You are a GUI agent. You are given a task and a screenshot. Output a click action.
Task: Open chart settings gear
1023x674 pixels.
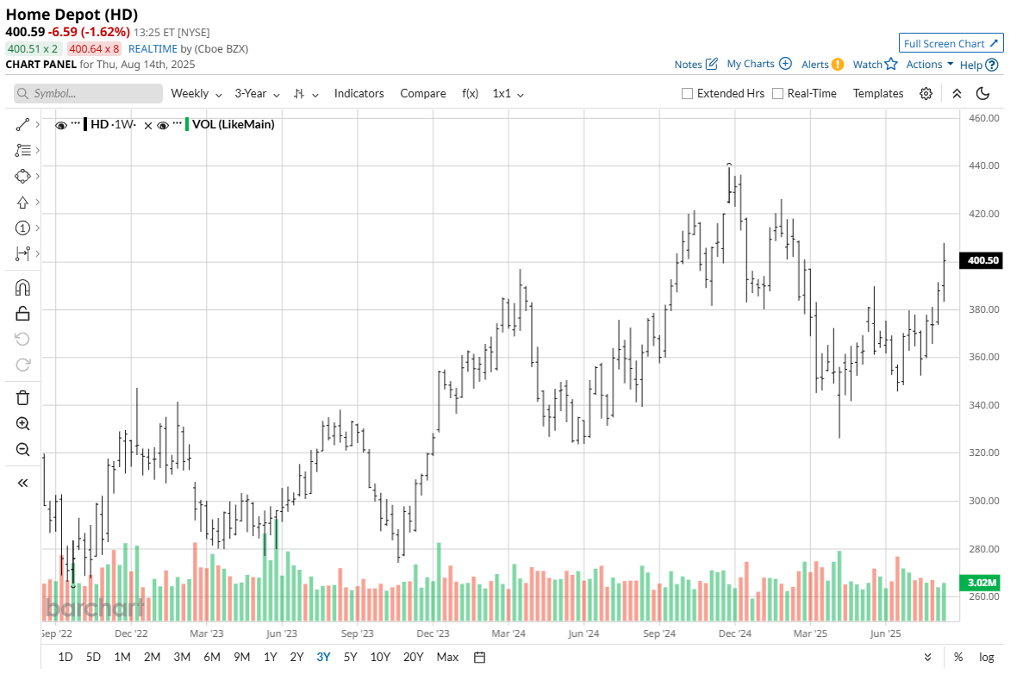click(926, 94)
